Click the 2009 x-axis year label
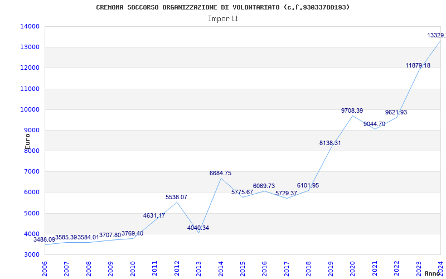Screen dimensions: 446x279 point(110,269)
